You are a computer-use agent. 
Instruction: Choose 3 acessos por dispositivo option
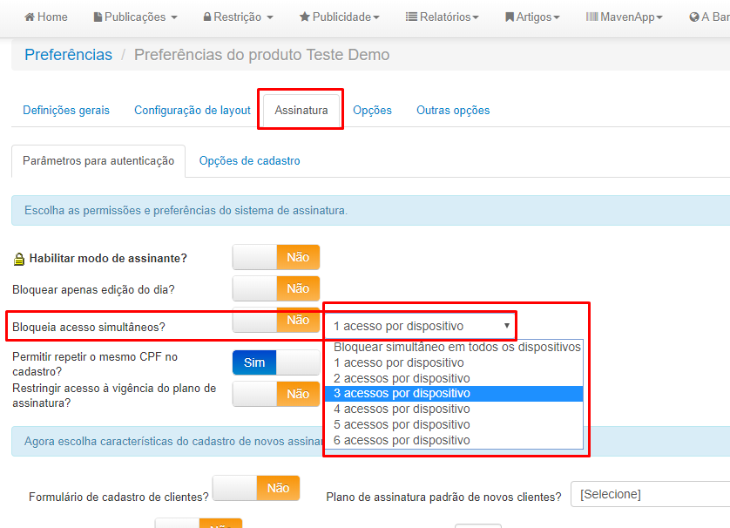(x=454, y=394)
